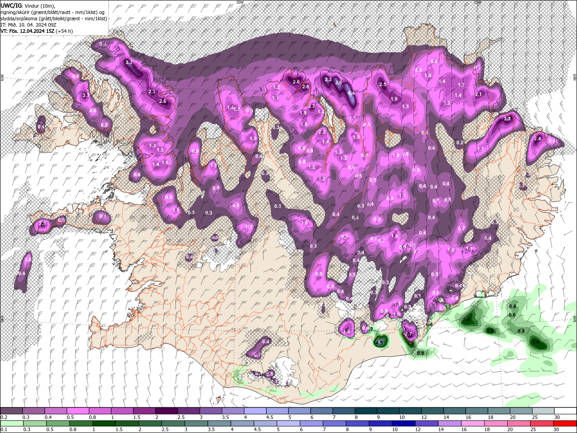Pick the rain legend swatch between 0.5 and 0.8
Viewport: 577px width, 433px height.
(58, 424)
